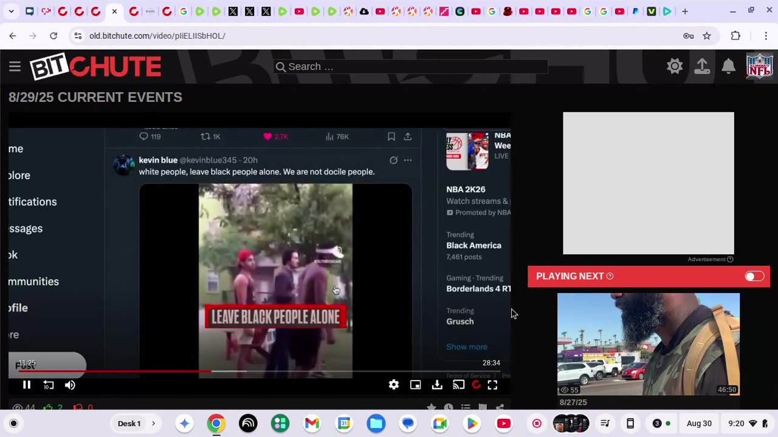Image resolution: width=778 pixels, height=437 pixels.
Task: Open BitChute settings gear in header
Action: (675, 66)
